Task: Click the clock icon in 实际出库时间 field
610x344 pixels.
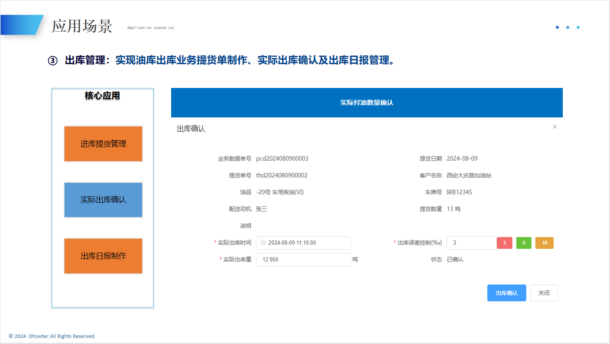Action: (x=263, y=243)
